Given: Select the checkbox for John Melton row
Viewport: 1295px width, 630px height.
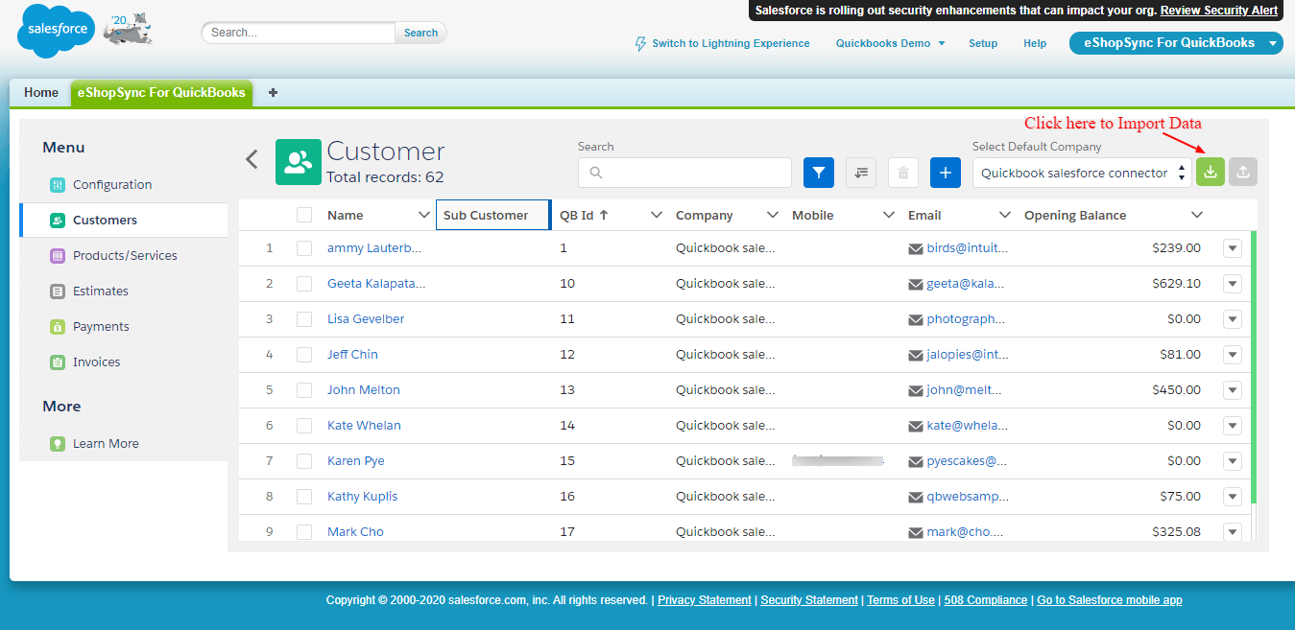Looking at the screenshot, I should (x=304, y=390).
